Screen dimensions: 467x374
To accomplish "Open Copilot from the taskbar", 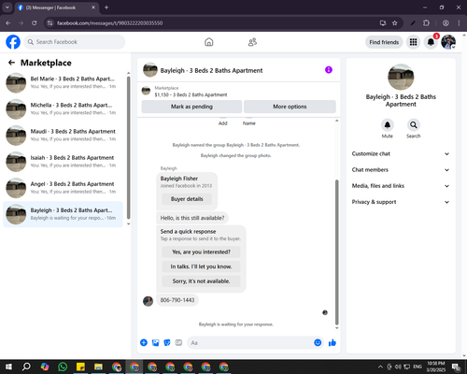I will pos(45,367).
